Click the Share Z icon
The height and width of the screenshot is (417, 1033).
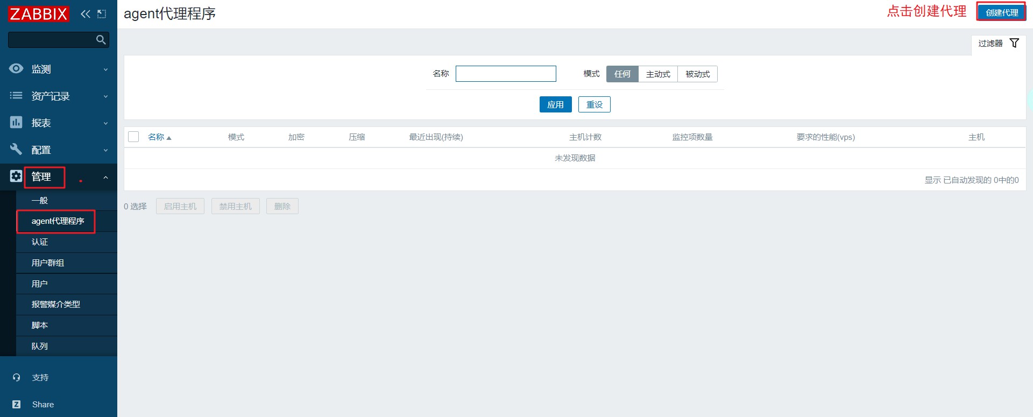tap(17, 405)
